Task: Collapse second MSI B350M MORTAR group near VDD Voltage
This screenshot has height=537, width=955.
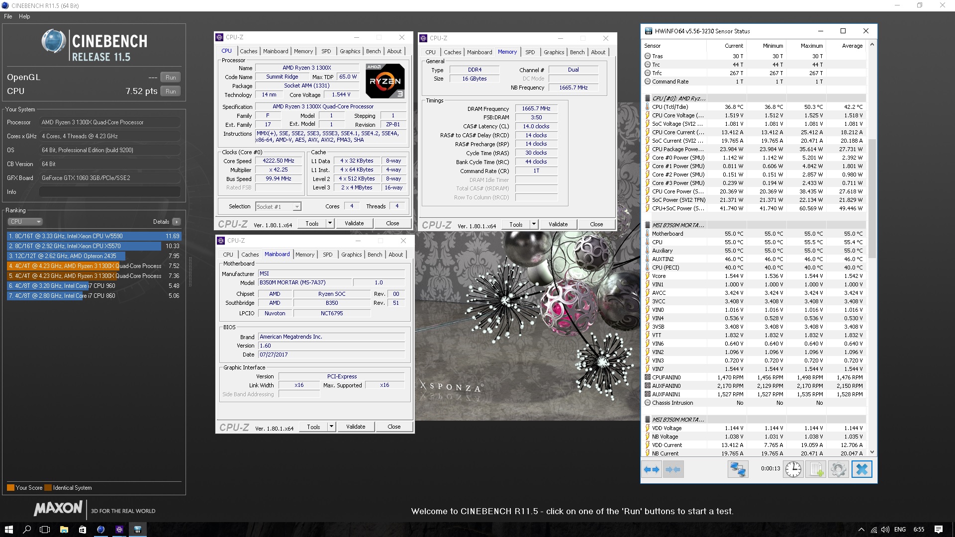Action: pyautogui.click(x=648, y=420)
